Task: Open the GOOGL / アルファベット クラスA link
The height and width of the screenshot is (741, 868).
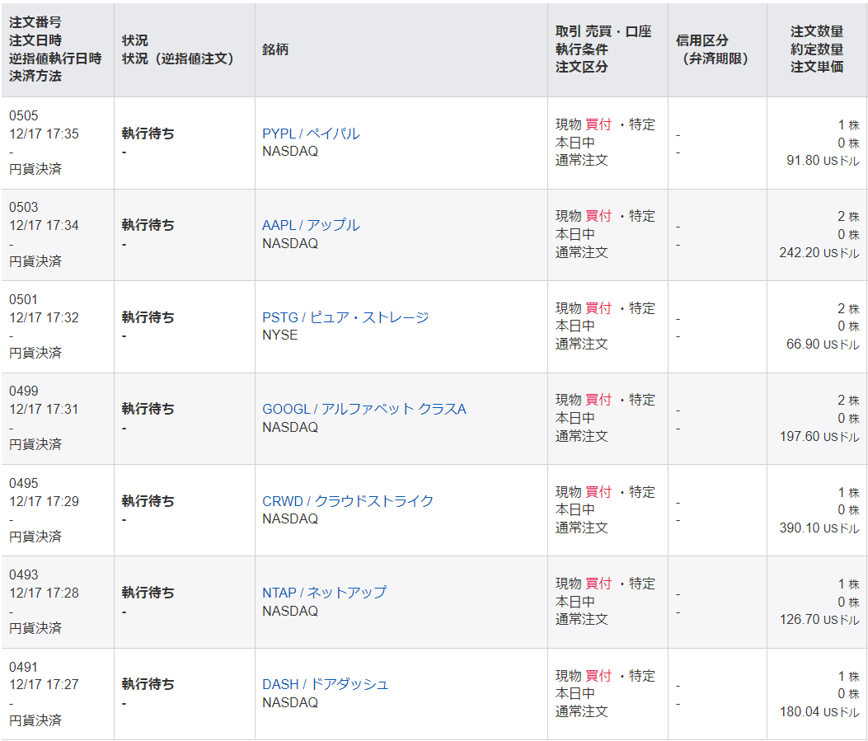Action: click(364, 409)
